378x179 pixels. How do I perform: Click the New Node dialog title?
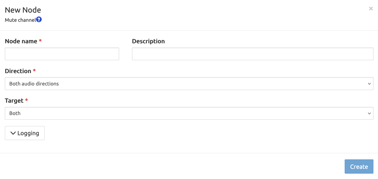[23, 10]
